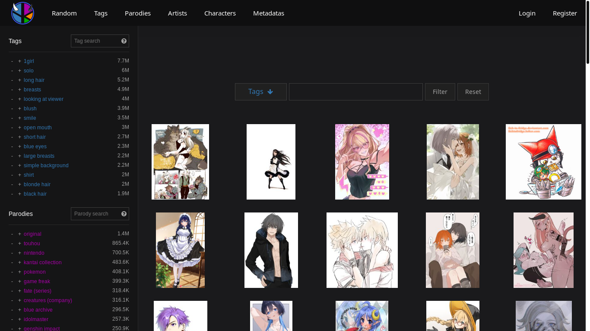
Task: Open the simple background tag link
Action: (46, 165)
